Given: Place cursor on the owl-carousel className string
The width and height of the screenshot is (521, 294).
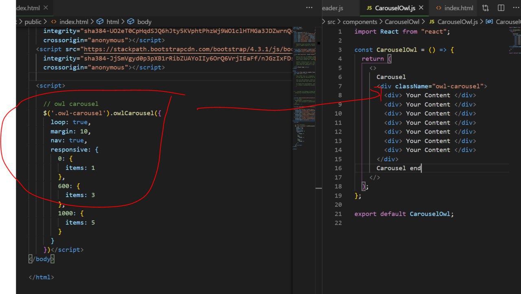Looking at the screenshot, I should (x=458, y=86).
